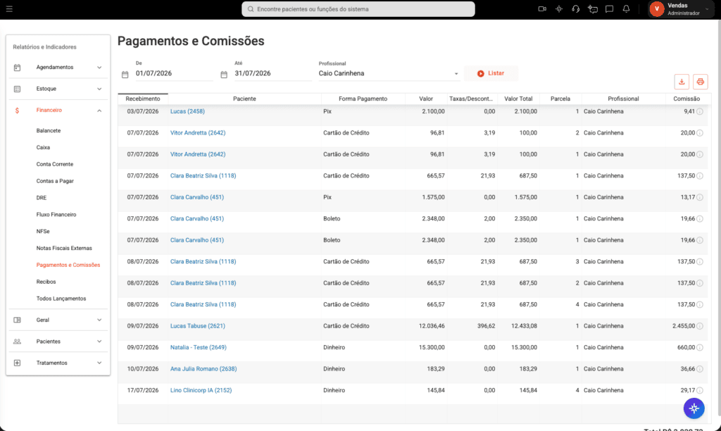This screenshot has width=721, height=431.
Task: Sort by the Recebimento column header
Action: coord(143,99)
